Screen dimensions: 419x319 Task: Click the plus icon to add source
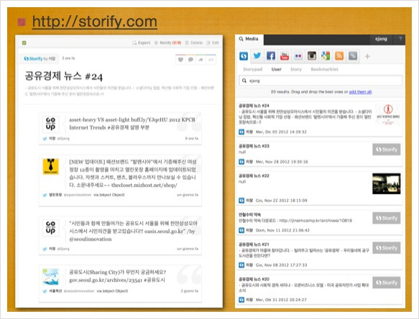coord(367,56)
